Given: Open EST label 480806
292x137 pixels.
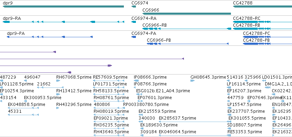Looking at the screenshot, I should 102,105.
